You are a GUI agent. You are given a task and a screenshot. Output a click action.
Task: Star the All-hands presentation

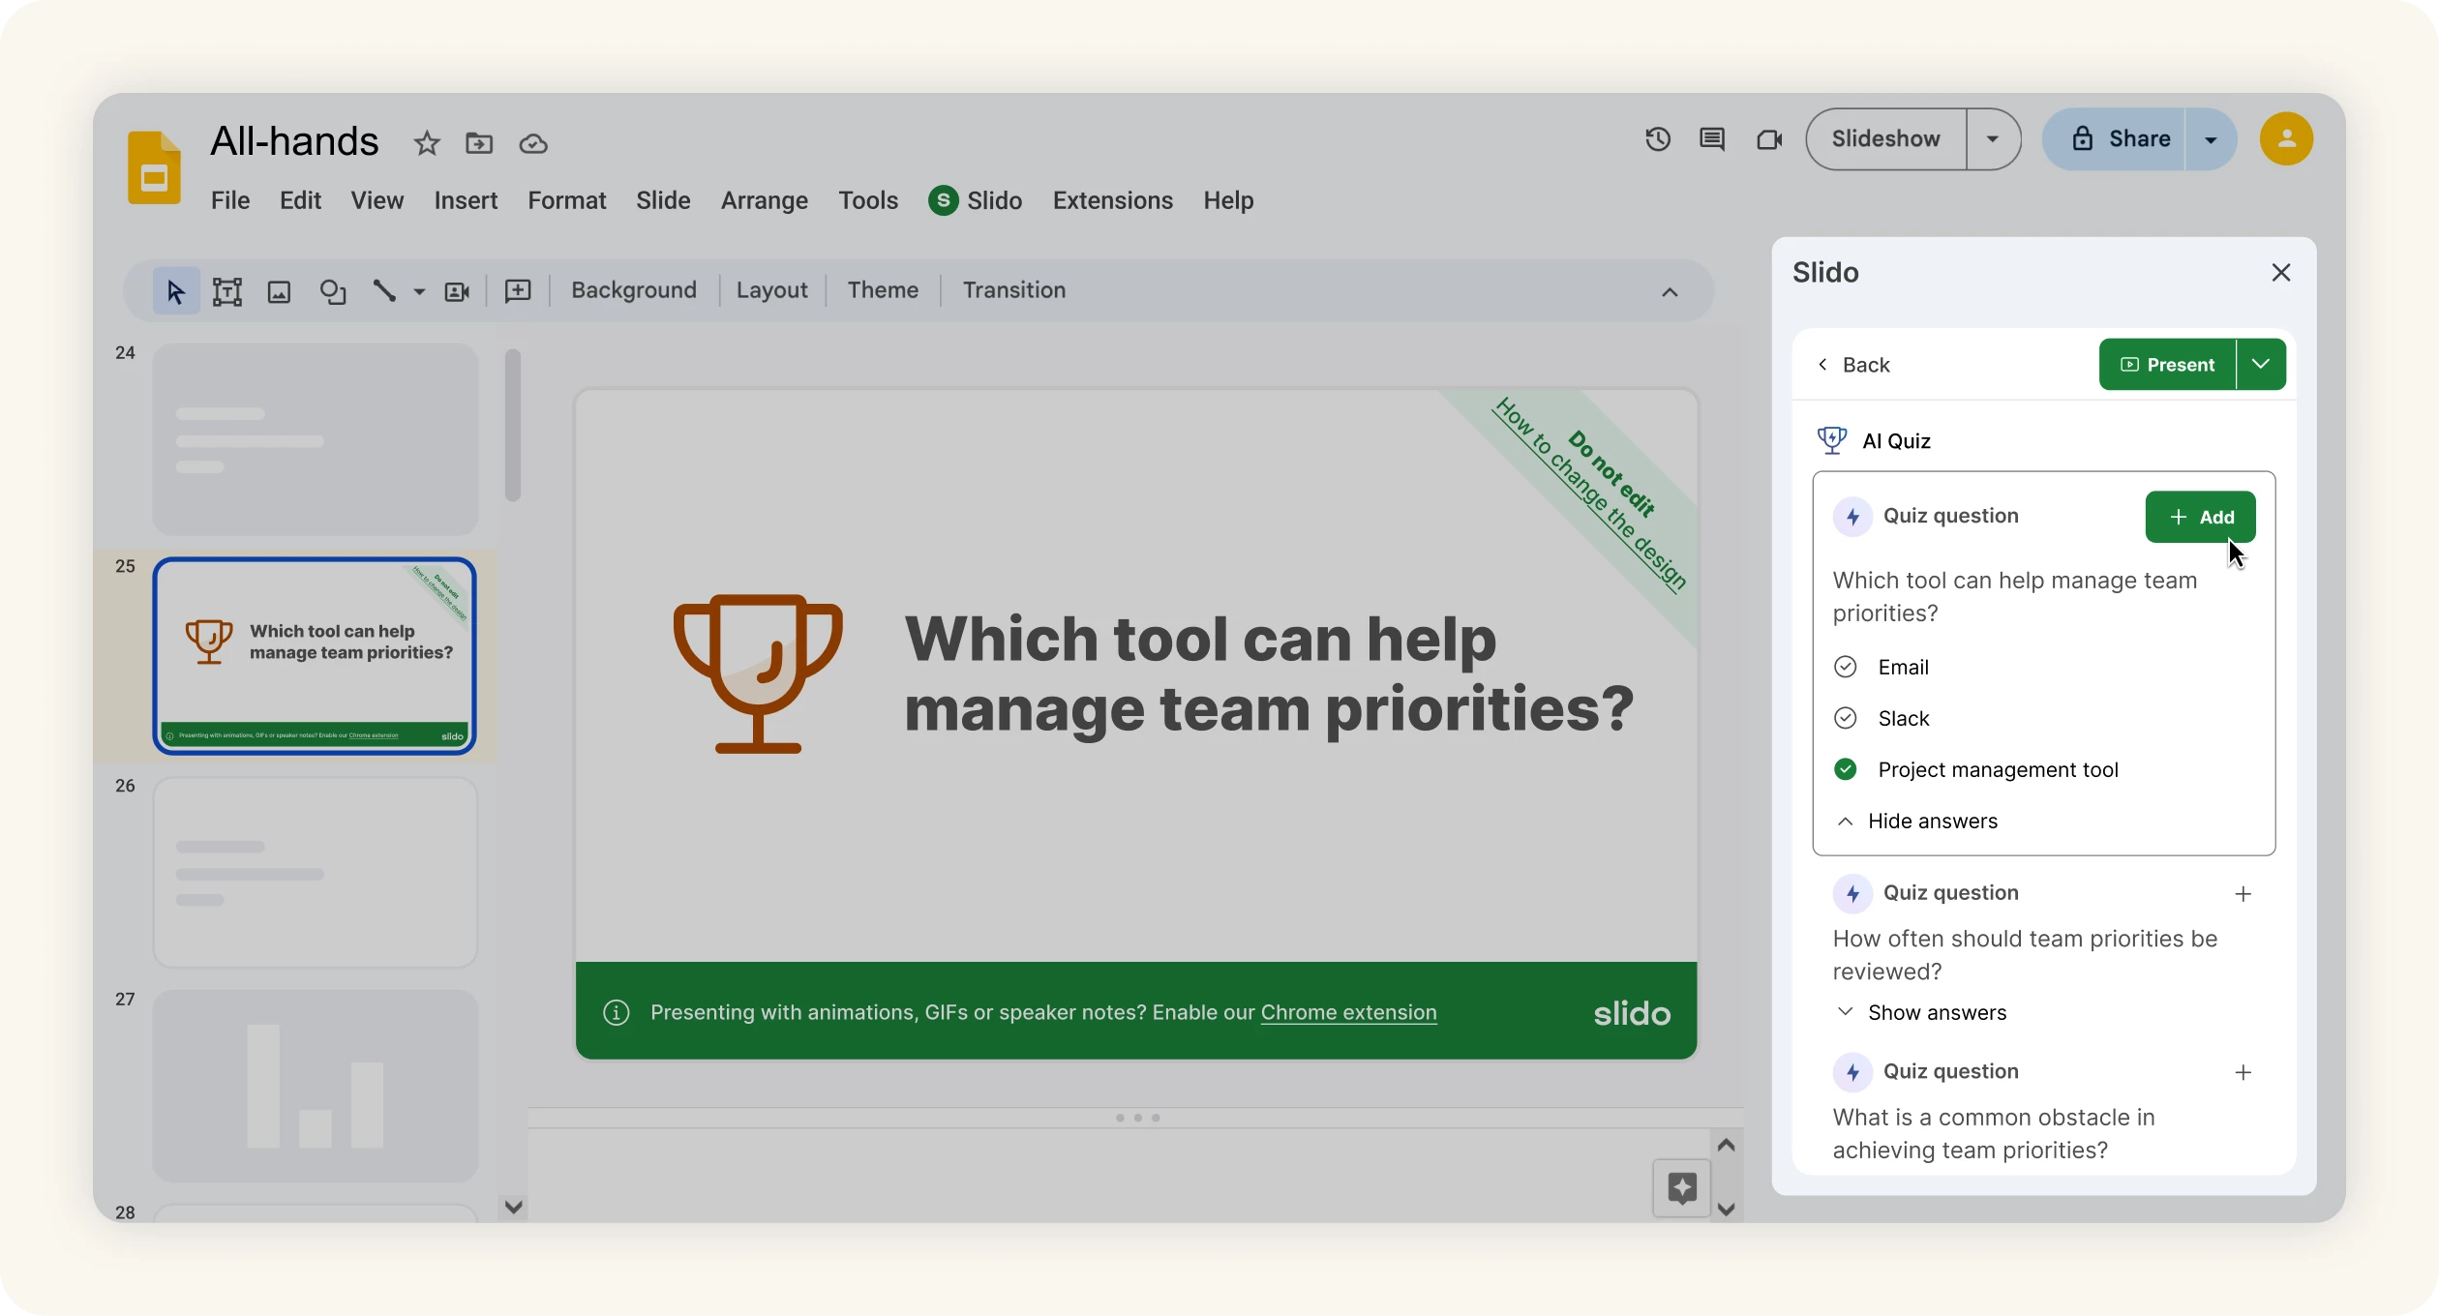pos(426,143)
